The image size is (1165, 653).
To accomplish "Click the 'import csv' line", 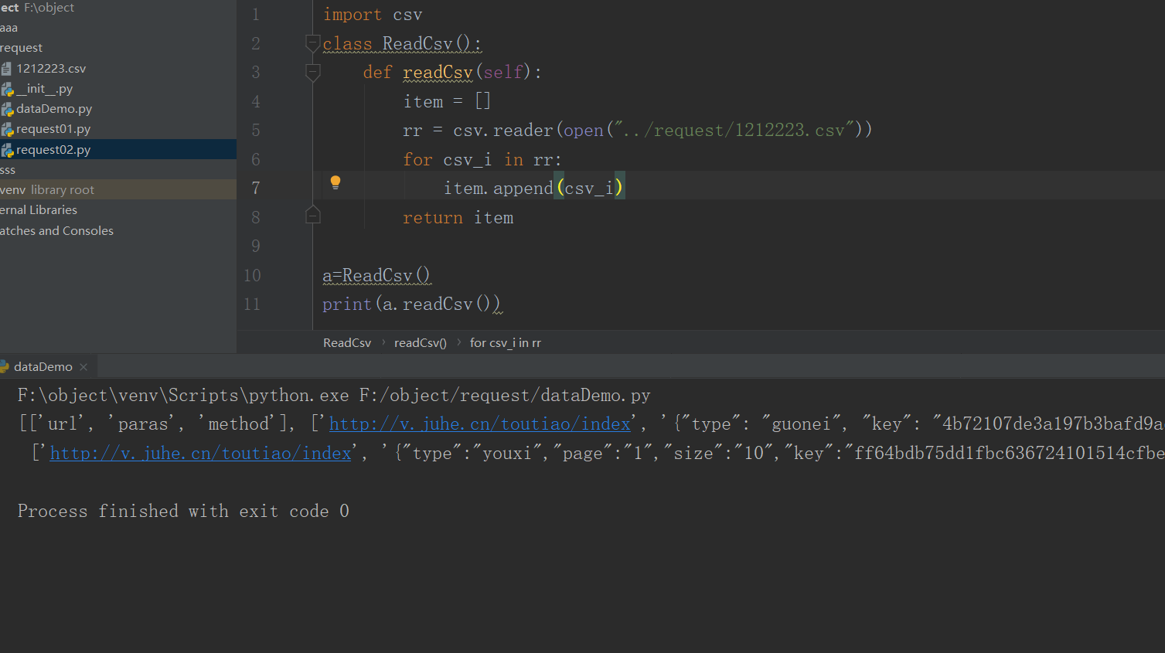I will [x=373, y=15].
